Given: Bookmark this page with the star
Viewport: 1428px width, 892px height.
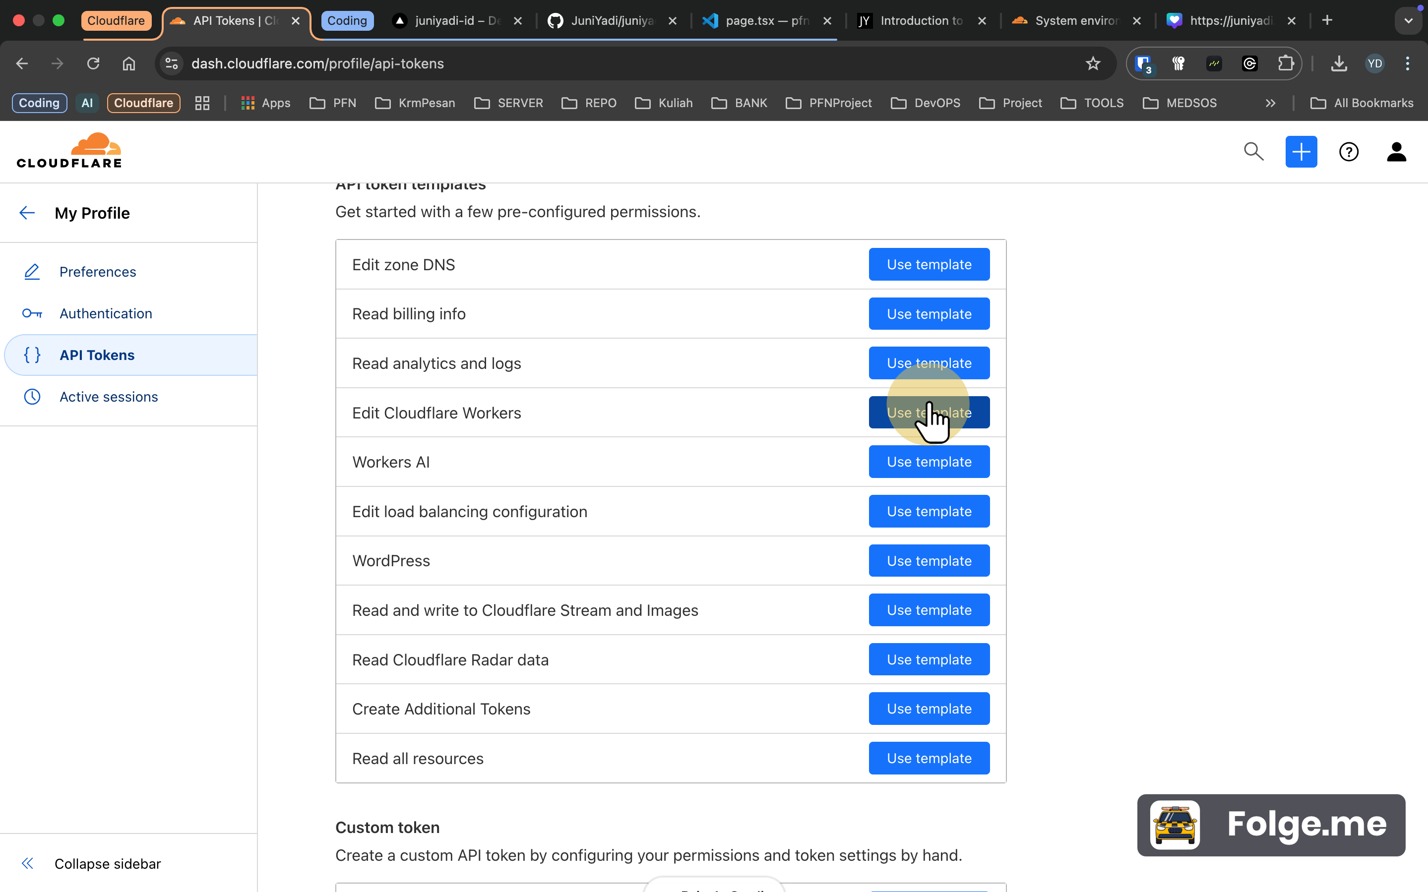Looking at the screenshot, I should [1093, 63].
